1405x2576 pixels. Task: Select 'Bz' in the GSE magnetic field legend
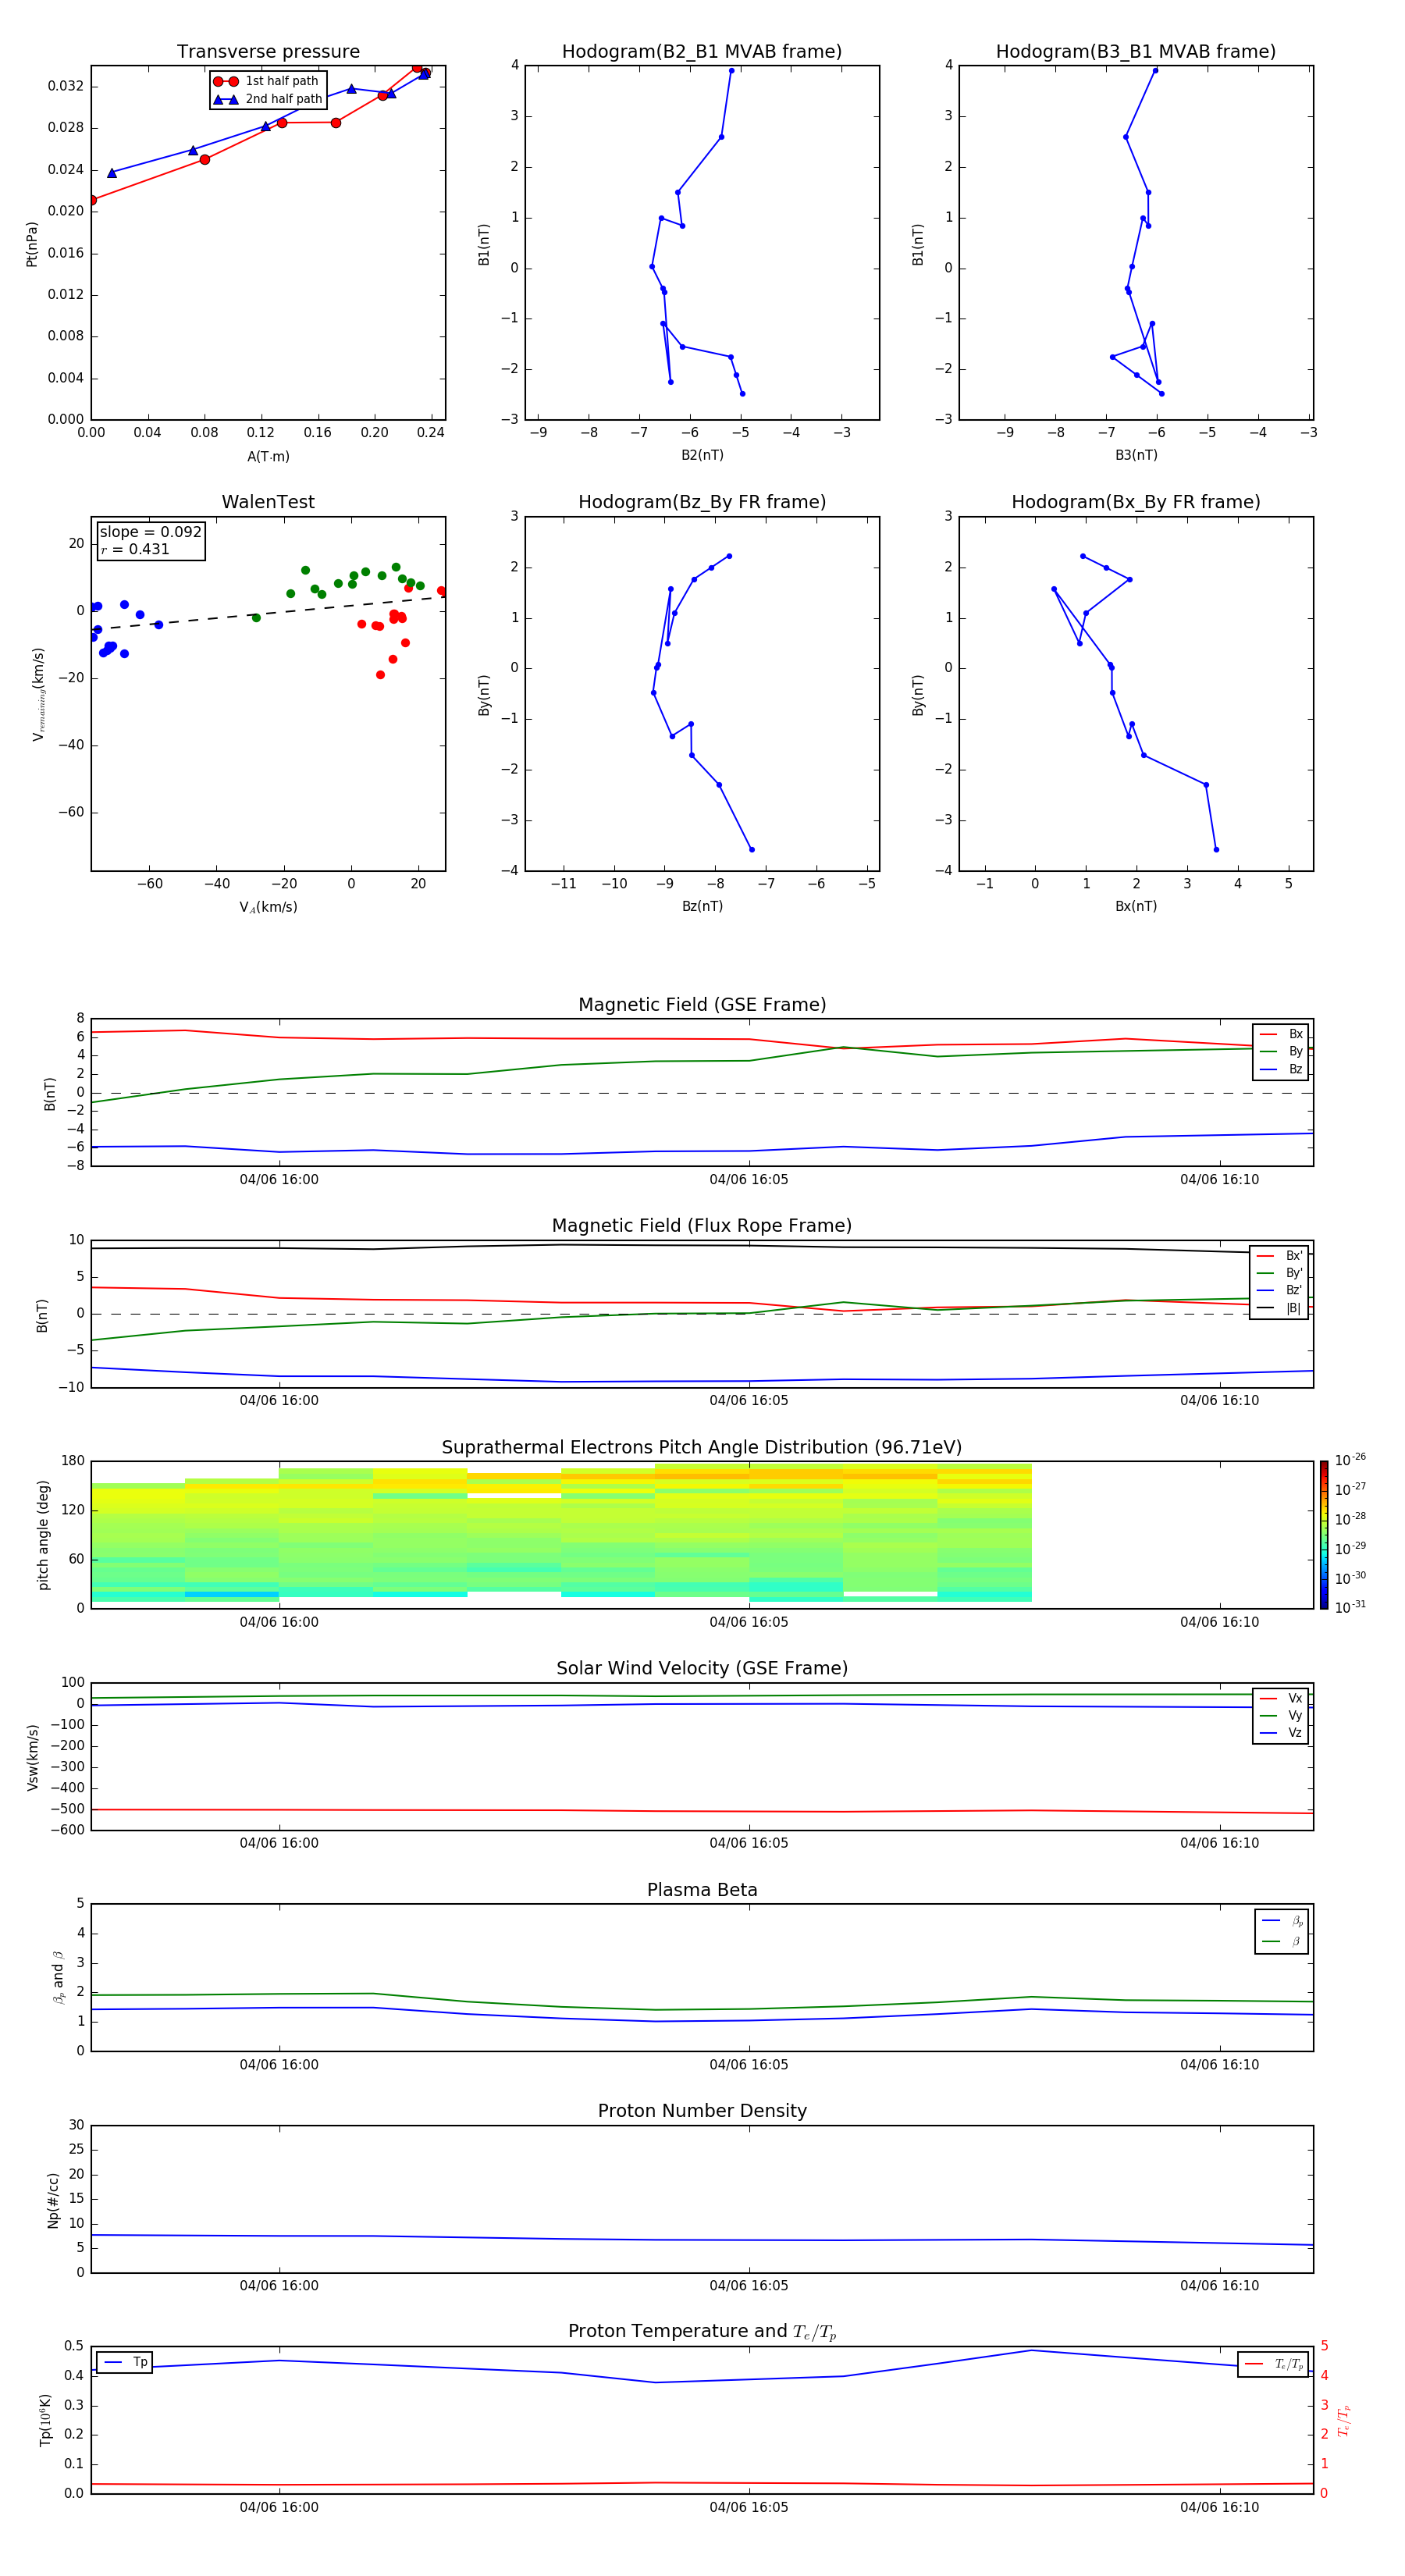coord(1281,1070)
